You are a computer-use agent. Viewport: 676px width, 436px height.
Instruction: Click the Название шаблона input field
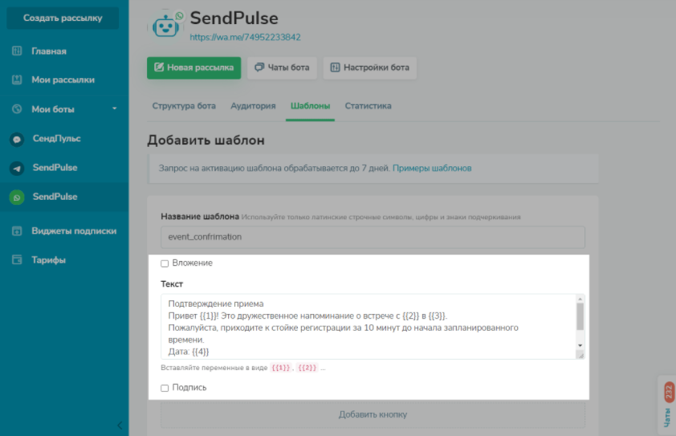click(x=373, y=237)
